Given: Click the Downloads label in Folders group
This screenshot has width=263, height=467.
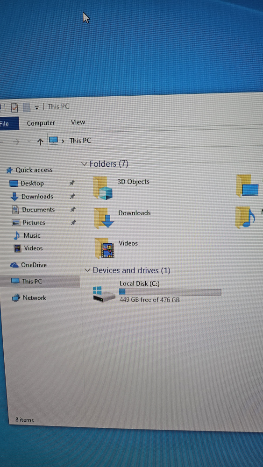Looking at the screenshot, I should coord(135,213).
